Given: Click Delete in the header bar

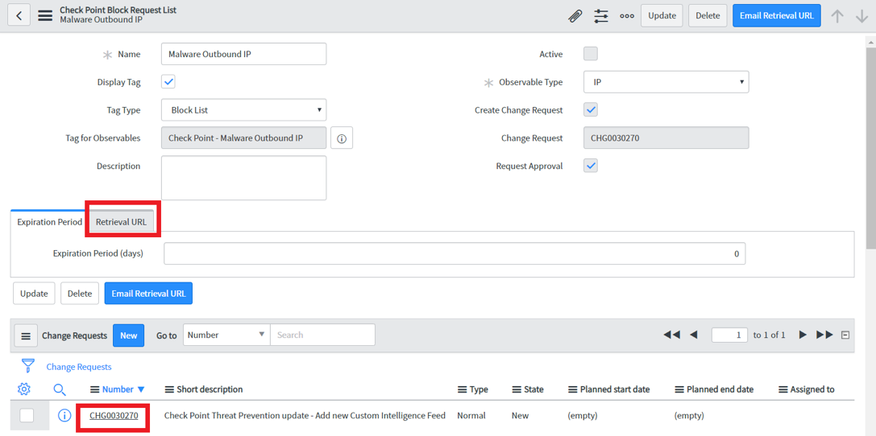Looking at the screenshot, I should pyautogui.click(x=708, y=15).
